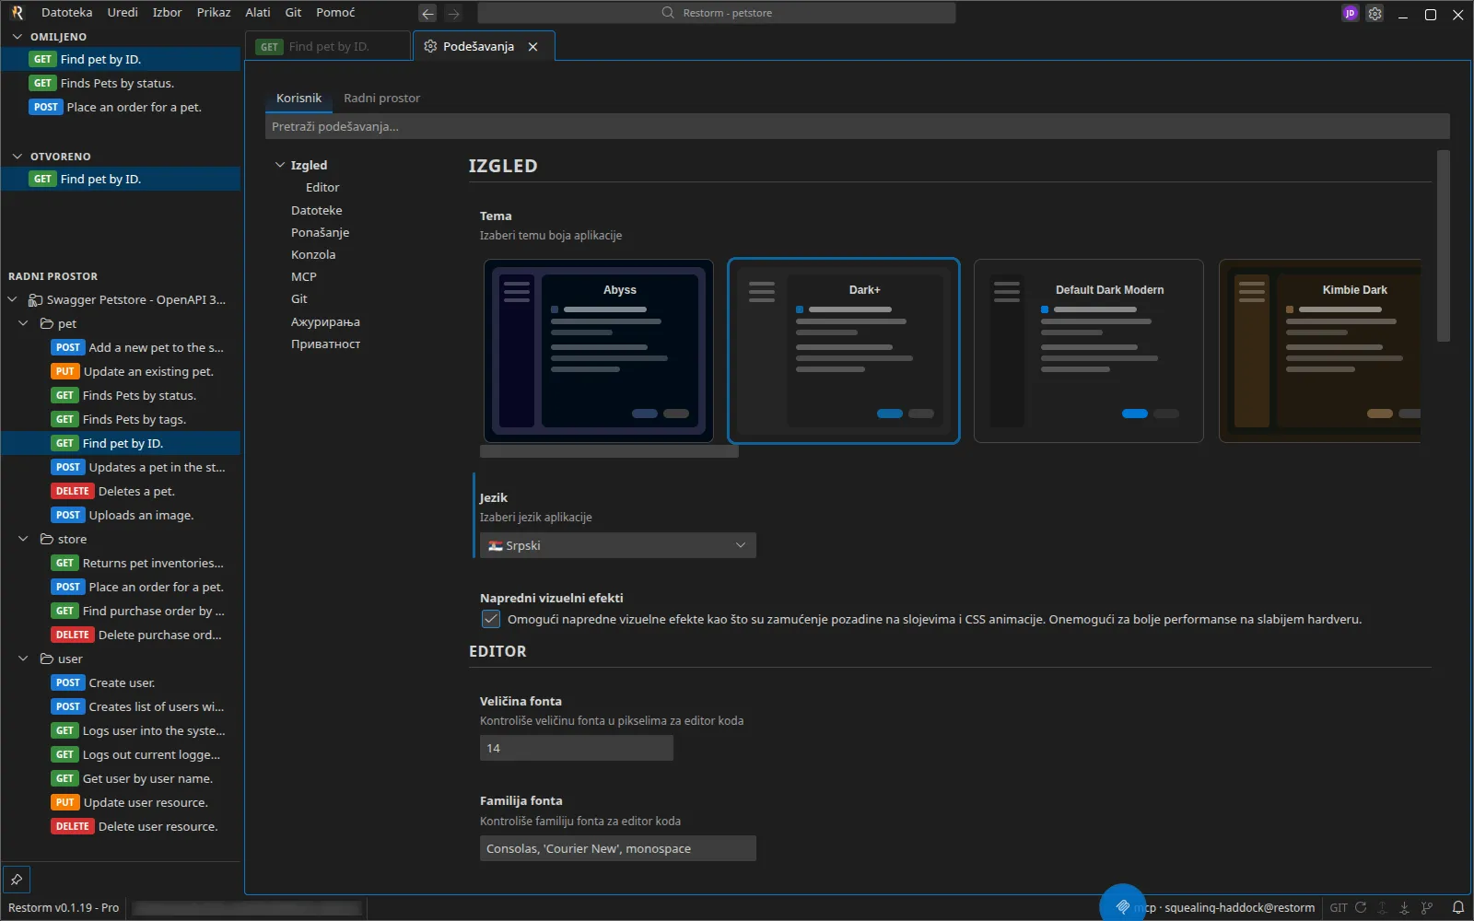Click the pin icon in the sidebar footer
The height and width of the screenshot is (921, 1474).
pyautogui.click(x=17, y=880)
